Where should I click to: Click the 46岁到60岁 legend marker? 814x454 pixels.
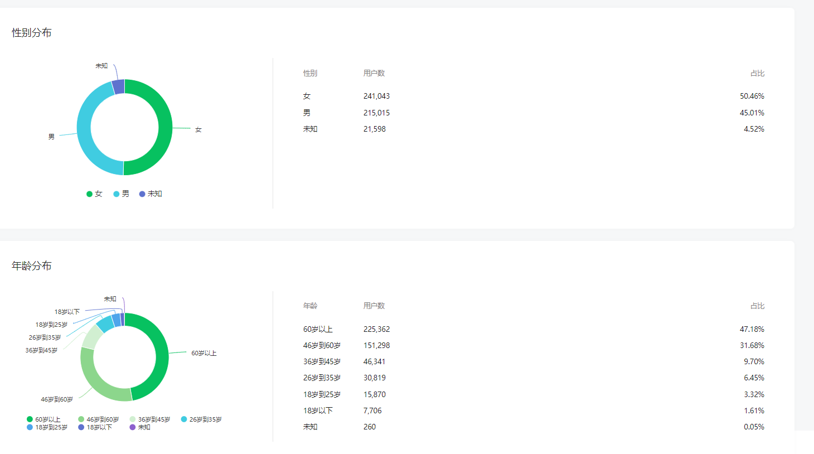(81, 419)
